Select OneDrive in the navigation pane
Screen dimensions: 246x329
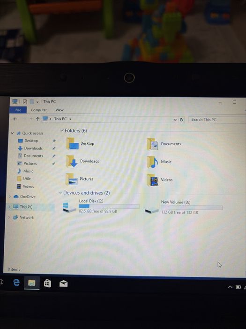(x=28, y=196)
